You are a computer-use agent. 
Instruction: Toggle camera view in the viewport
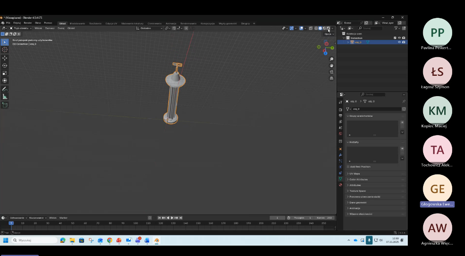pyautogui.click(x=332, y=72)
